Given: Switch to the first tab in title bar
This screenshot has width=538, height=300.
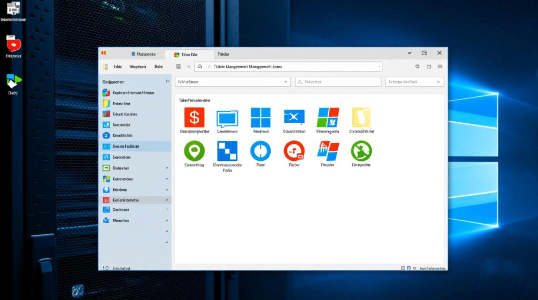Looking at the screenshot, I should [x=143, y=54].
